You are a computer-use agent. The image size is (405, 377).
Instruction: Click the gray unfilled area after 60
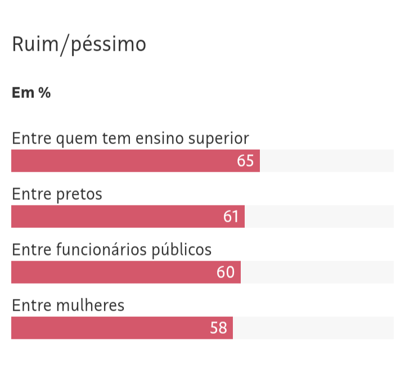click(317, 272)
